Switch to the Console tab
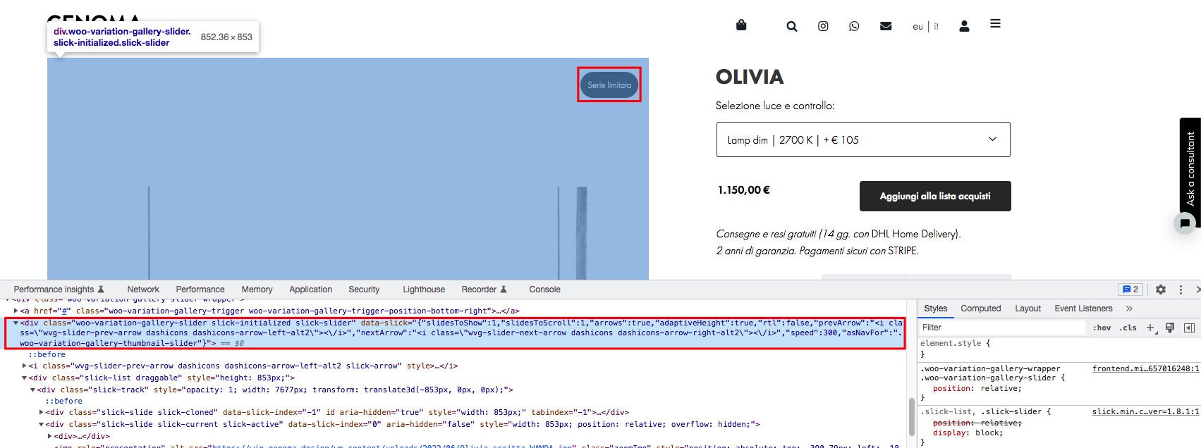 point(544,290)
